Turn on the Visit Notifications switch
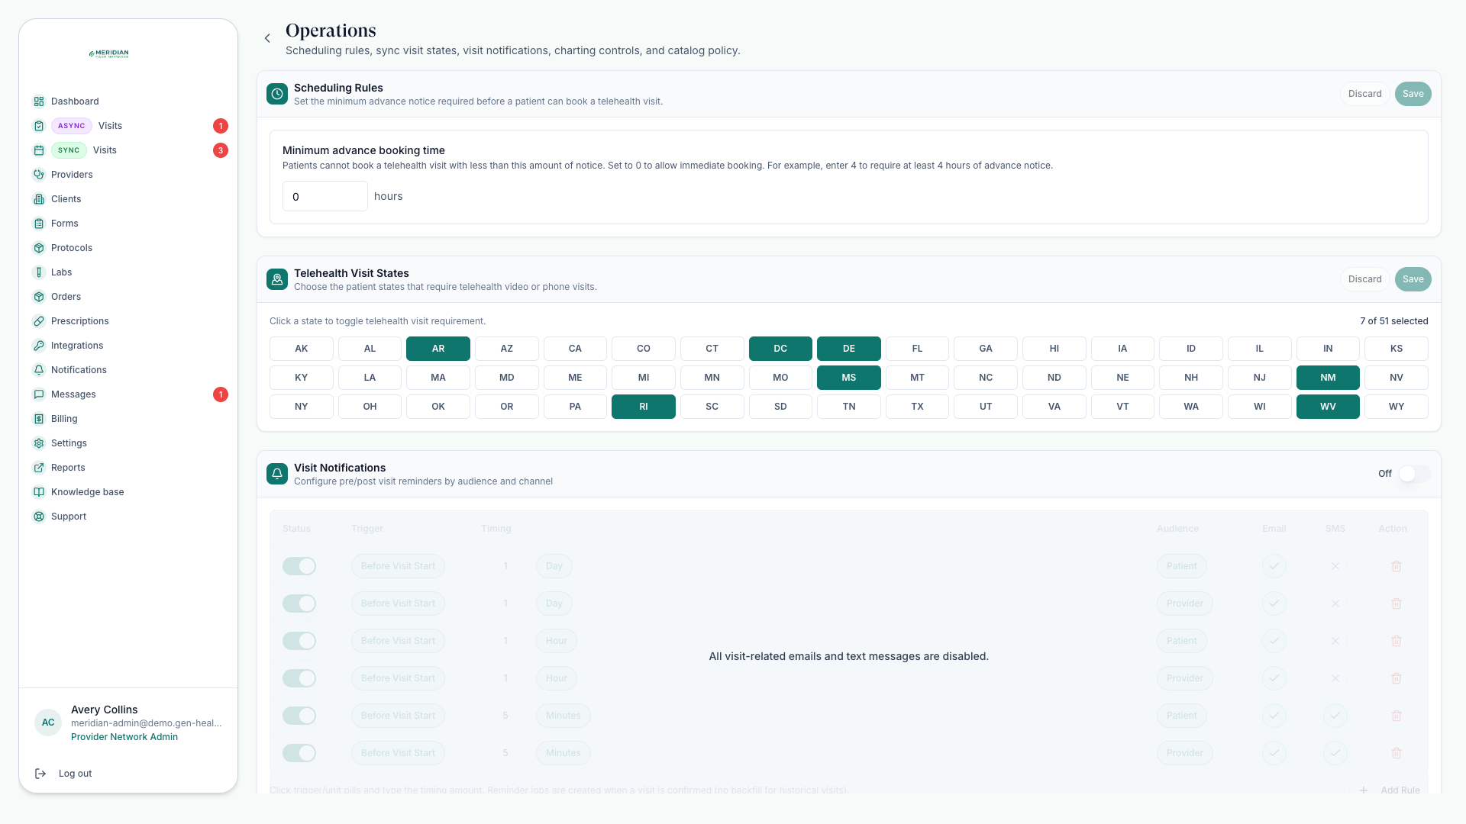Viewport: 1466px width, 824px height. coord(1414,474)
